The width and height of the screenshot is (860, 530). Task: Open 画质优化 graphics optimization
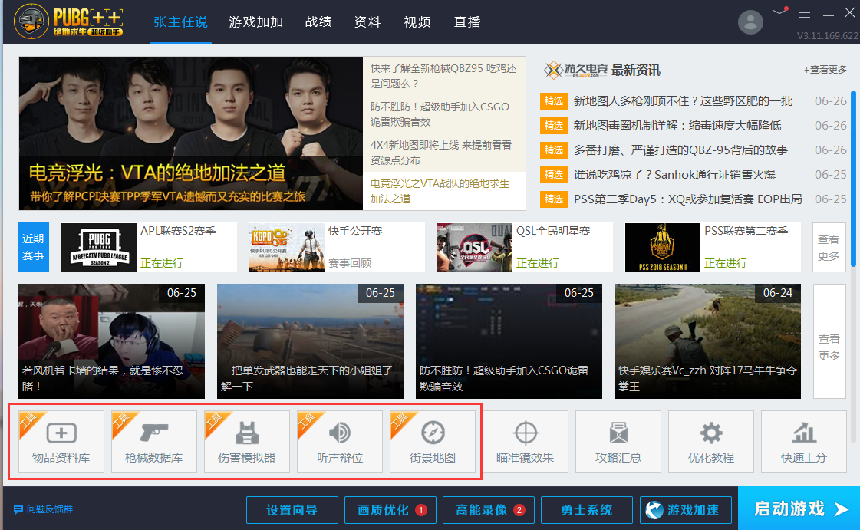click(x=390, y=510)
